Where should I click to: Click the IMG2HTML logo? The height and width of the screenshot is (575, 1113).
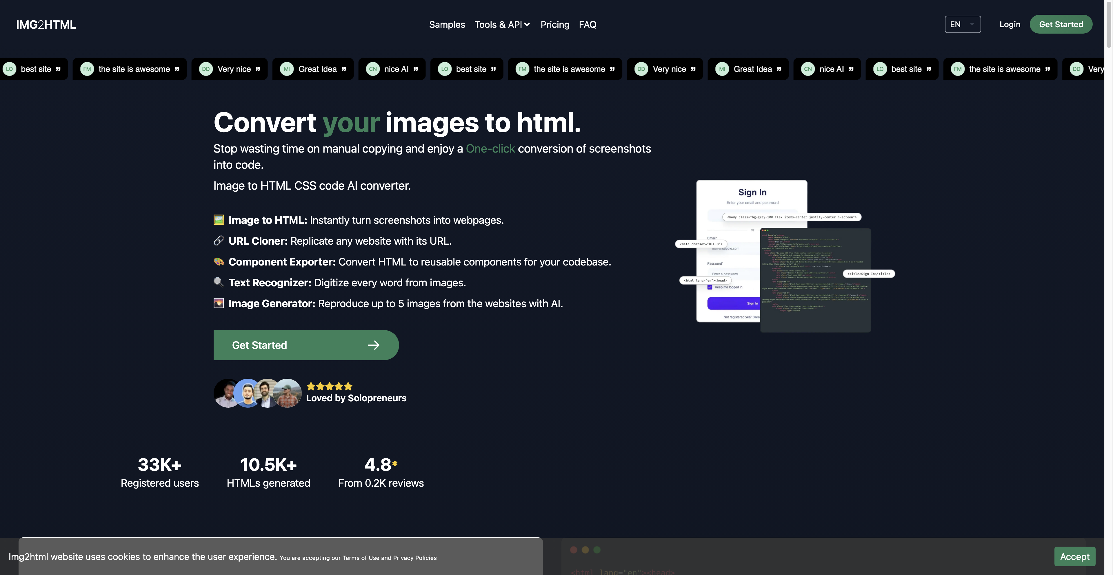pyautogui.click(x=46, y=25)
